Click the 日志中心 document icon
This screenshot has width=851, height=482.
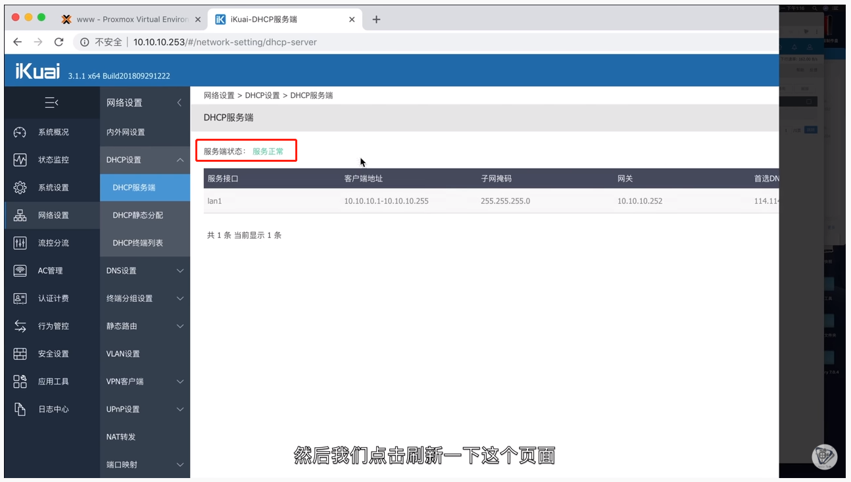click(x=20, y=409)
